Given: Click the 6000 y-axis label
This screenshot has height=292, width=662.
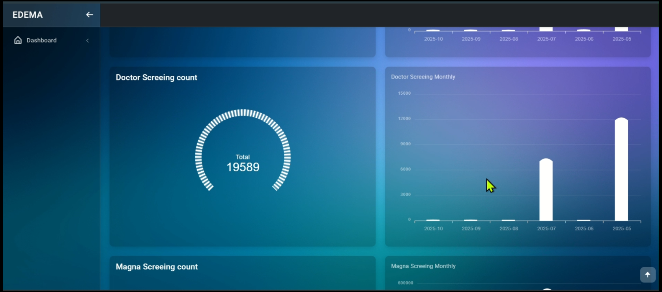Looking at the screenshot, I should pos(406,169).
